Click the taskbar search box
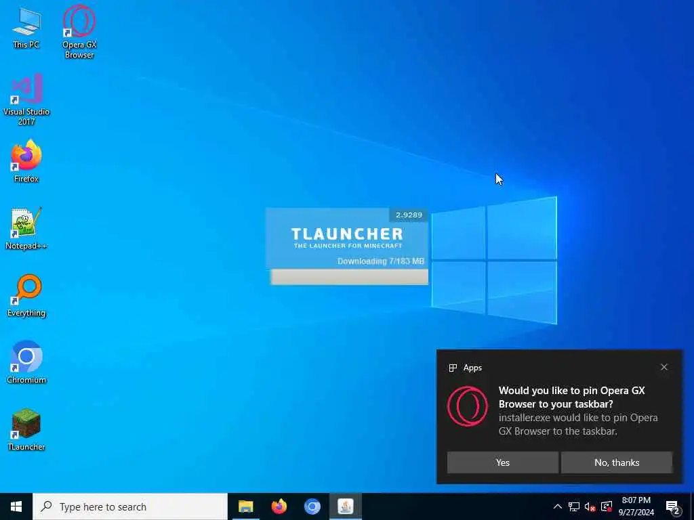694x520 pixels. pos(130,506)
